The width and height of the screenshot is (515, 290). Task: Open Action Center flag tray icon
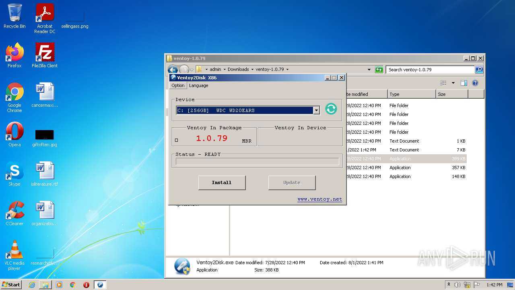click(x=476, y=285)
